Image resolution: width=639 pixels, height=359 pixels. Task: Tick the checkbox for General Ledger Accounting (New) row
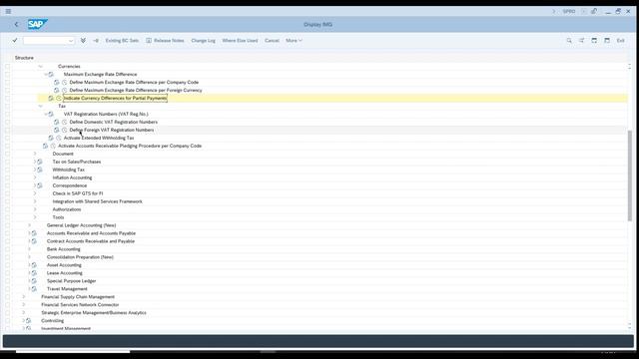pos(7,225)
